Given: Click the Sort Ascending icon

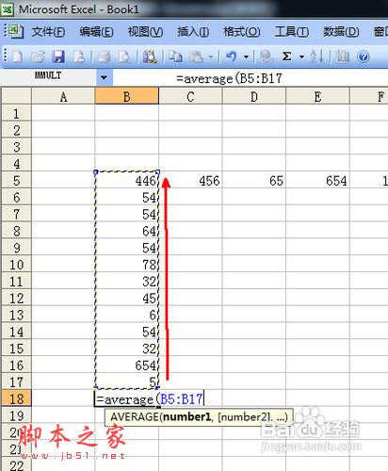Looking at the screenshot, I should tap(316, 57).
